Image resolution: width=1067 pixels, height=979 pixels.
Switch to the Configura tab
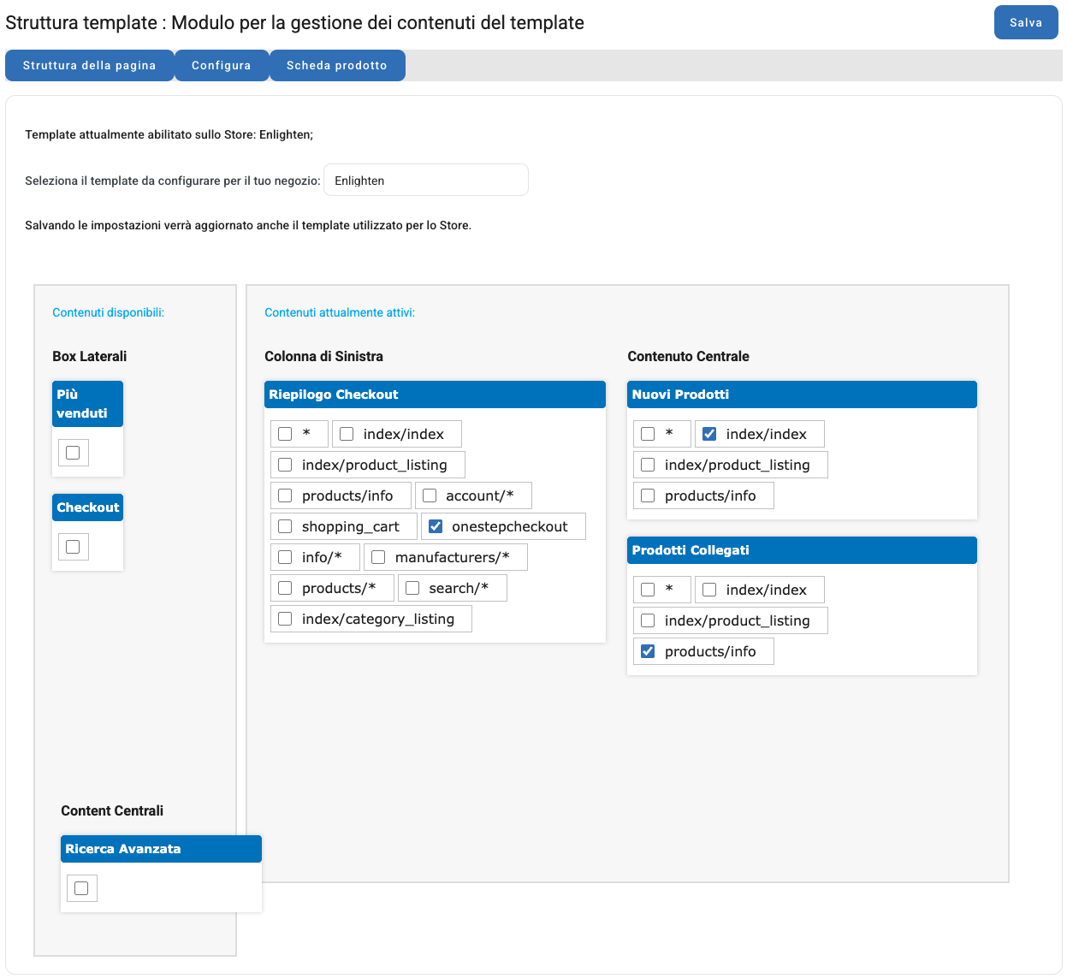(x=222, y=66)
